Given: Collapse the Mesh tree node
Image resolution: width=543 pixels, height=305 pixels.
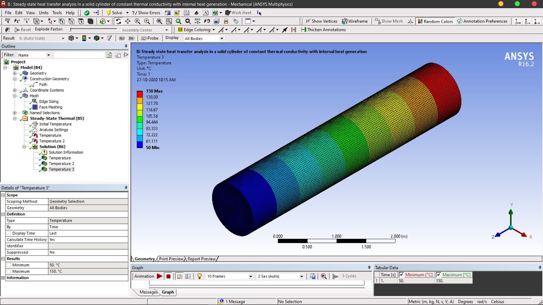Looking at the screenshot, I should point(15,96).
